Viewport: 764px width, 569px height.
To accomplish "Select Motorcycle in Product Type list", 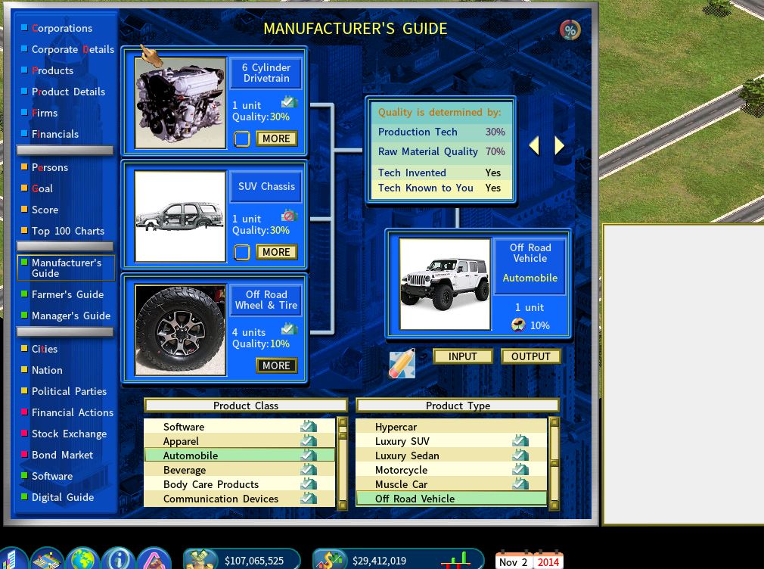I will pyautogui.click(x=452, y=470).
